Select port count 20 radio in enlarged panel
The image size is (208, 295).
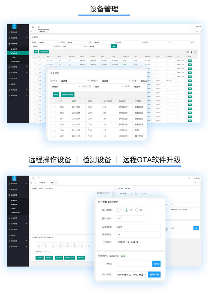[x=137, y=210]
